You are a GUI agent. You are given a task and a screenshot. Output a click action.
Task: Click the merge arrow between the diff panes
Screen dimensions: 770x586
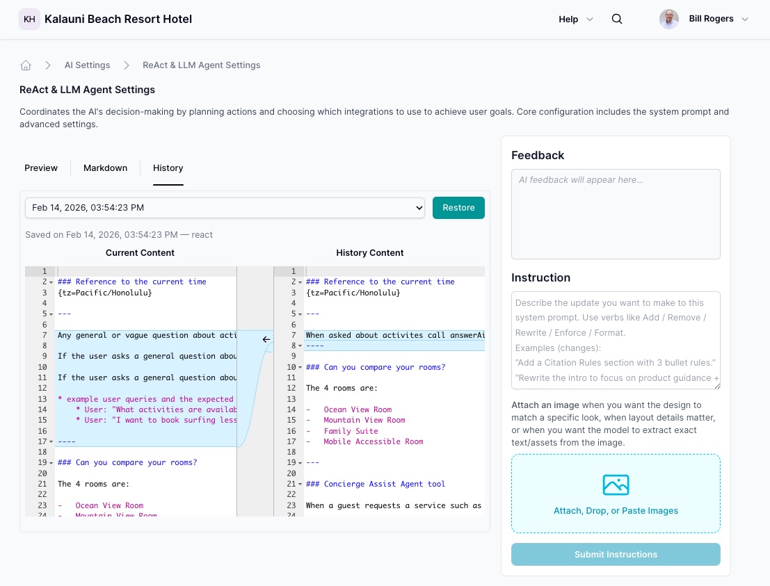[x=266, y=339]
